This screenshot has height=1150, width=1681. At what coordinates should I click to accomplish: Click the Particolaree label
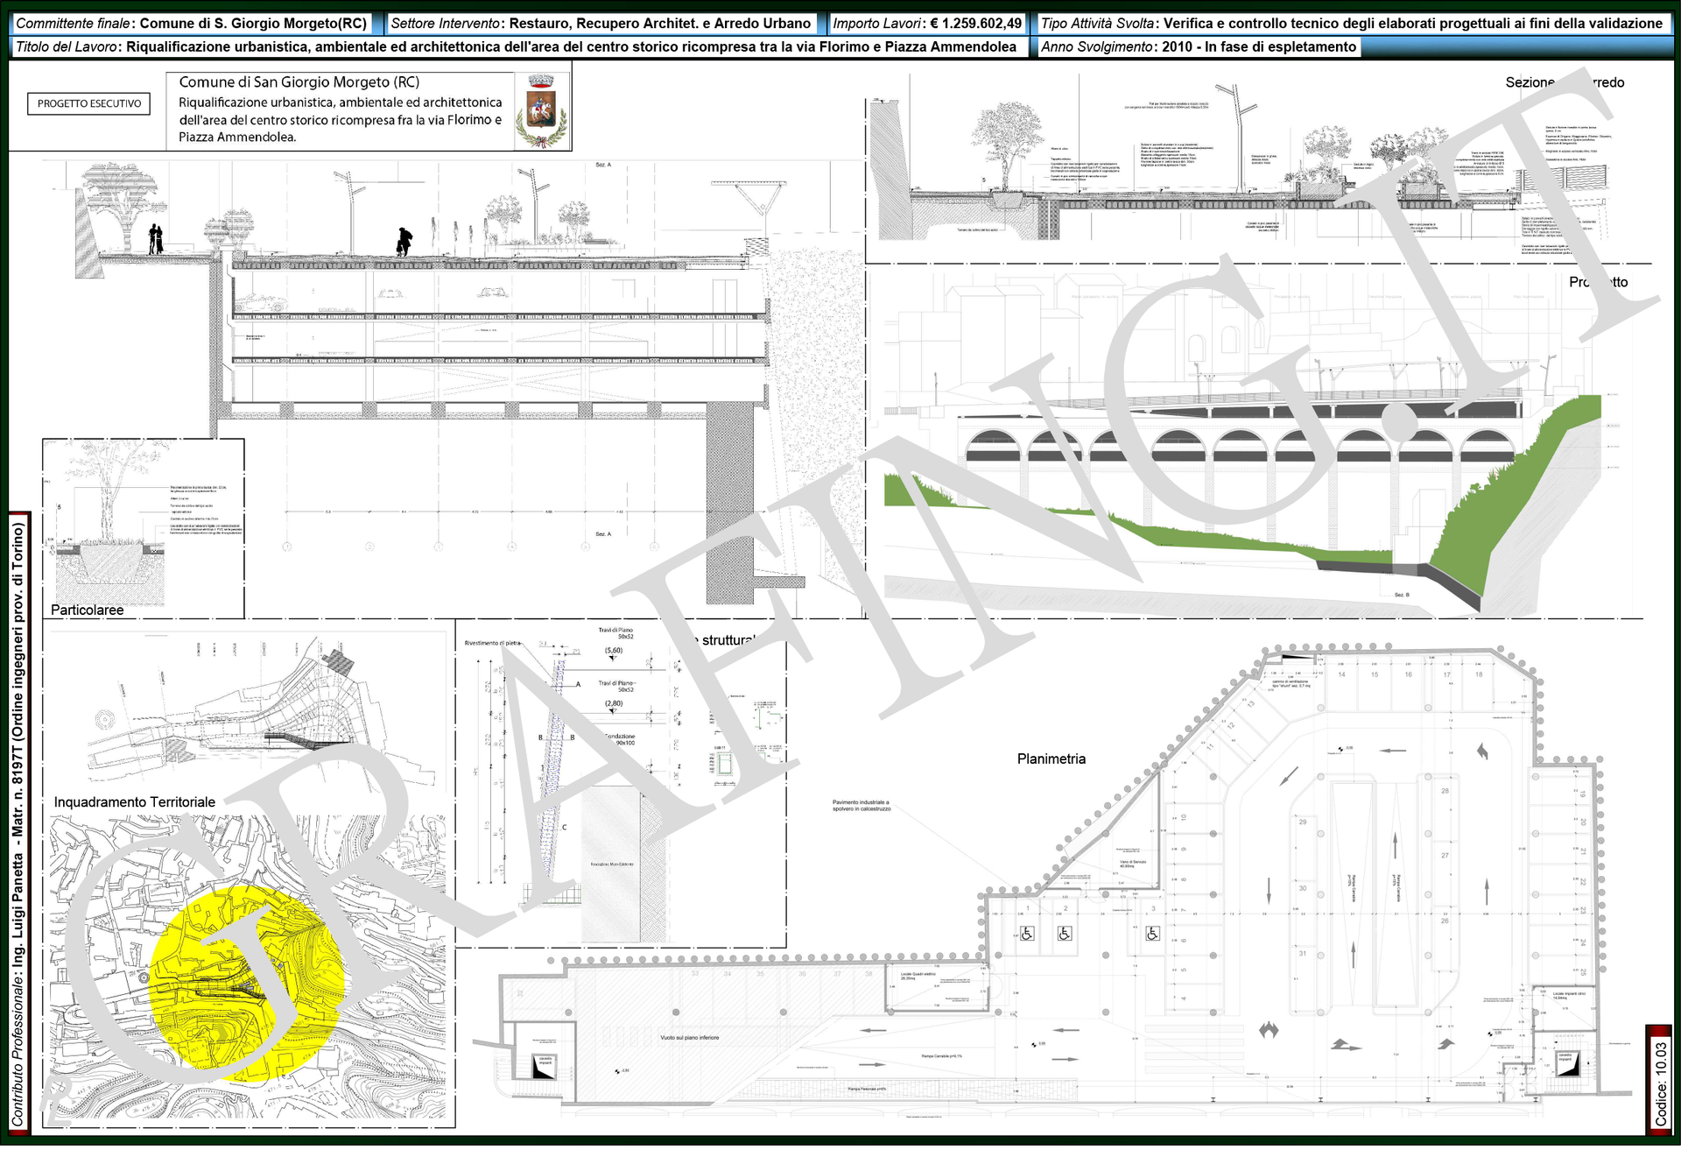click(87, 610)
